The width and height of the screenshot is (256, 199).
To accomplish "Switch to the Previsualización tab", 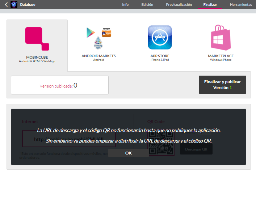I will pyautogui.click(x=179, y=5).
